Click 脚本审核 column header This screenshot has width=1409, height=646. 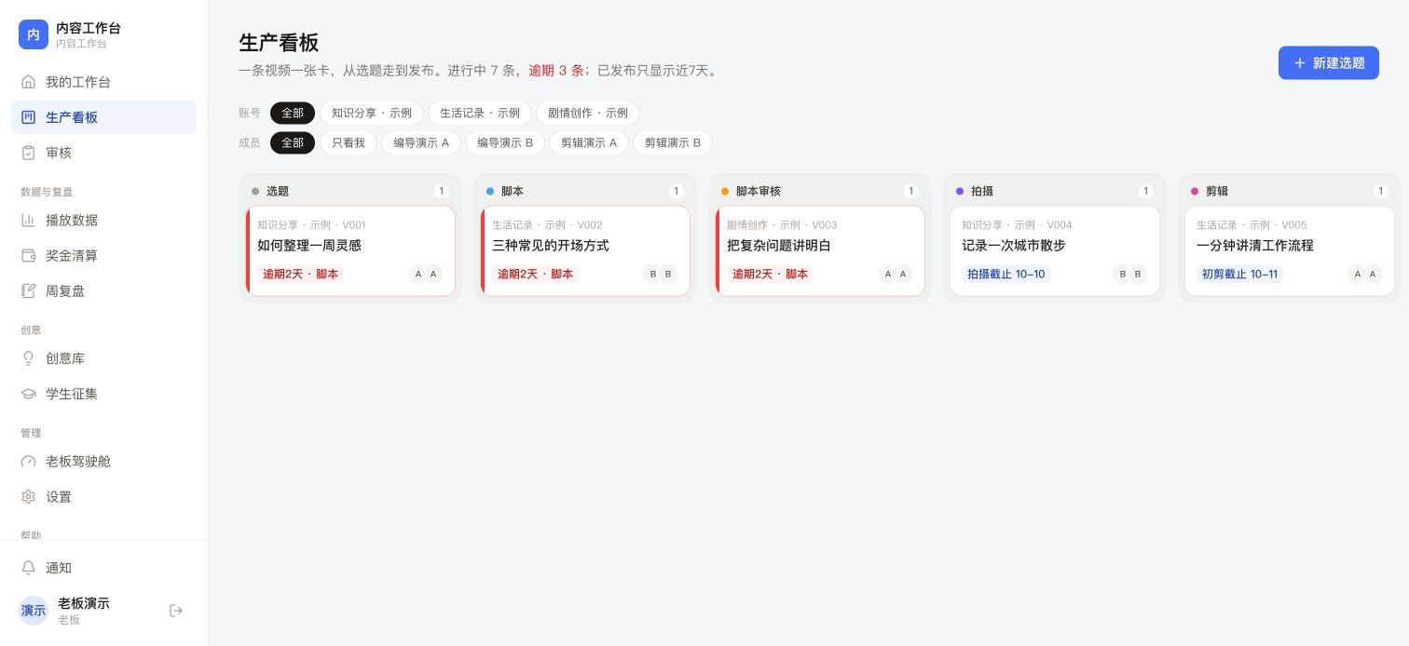[x=820, y=191]
